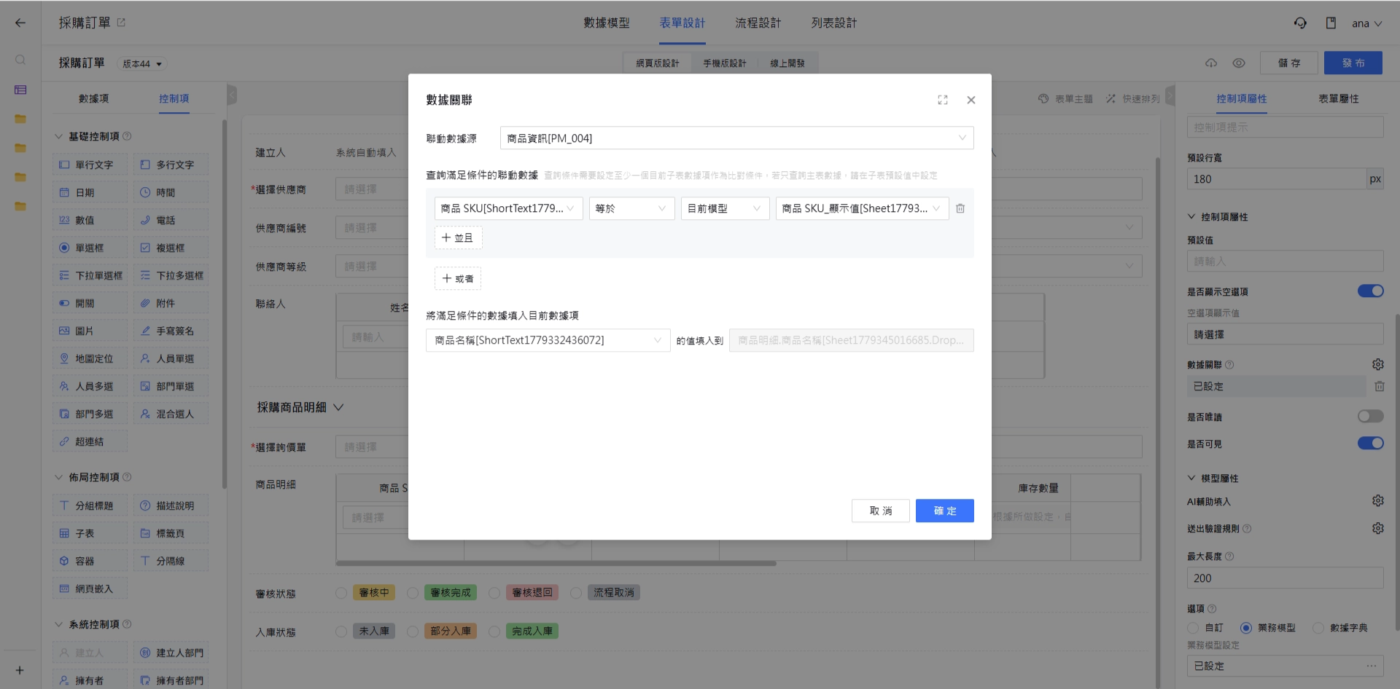Click the back arrow icon
This screenshot has width=1400, height=689.
[20, 23]
